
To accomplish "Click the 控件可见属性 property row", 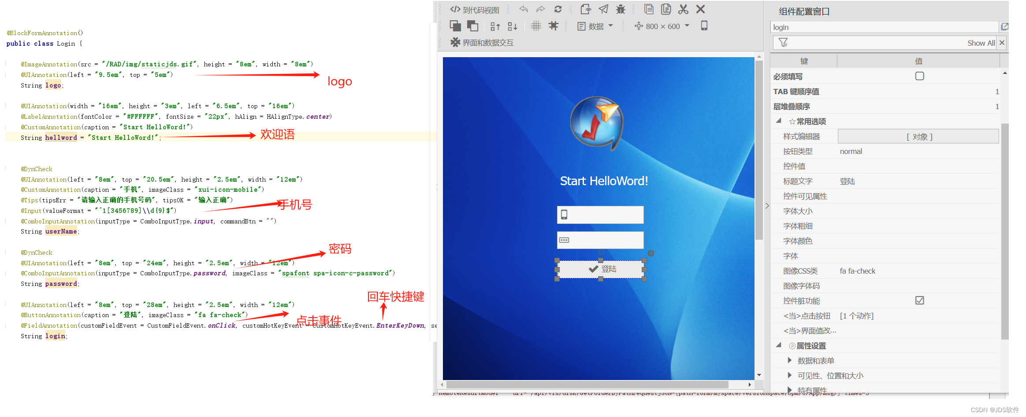I will coord(885,196).
